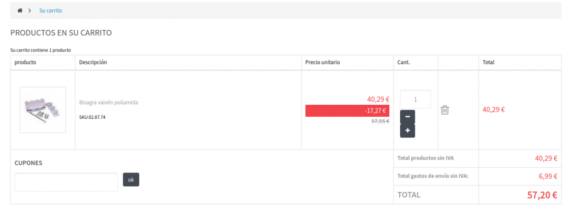The width and height of the screenshot is (574, 212).
Task: Click the quantity input field
Action: (415, 99)
